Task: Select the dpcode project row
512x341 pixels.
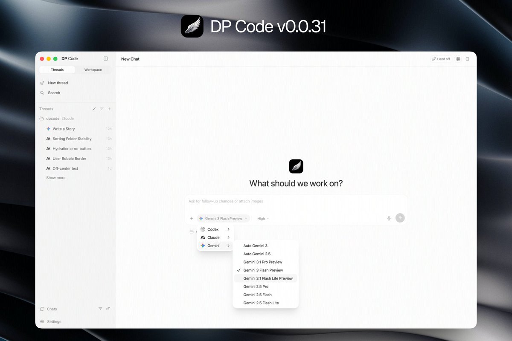Action: [75, 118]
